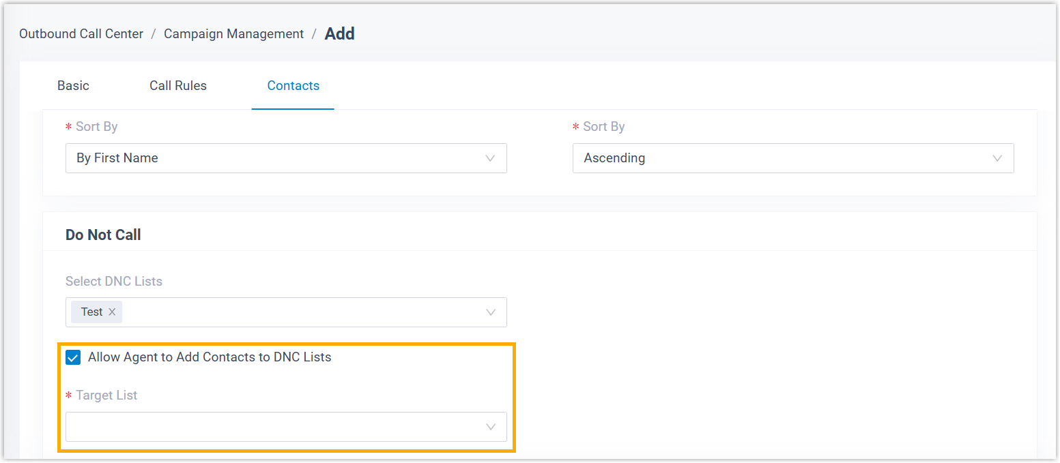Click the Allow Agent to Add Contacts label text
The width and height of the screenshot is (1060, 463).
click(x=210, y=357)
